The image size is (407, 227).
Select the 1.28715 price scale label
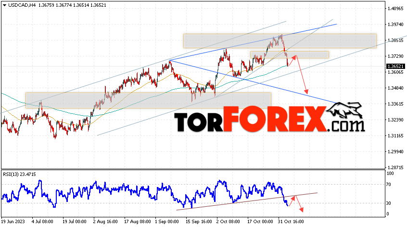point(395,167)
